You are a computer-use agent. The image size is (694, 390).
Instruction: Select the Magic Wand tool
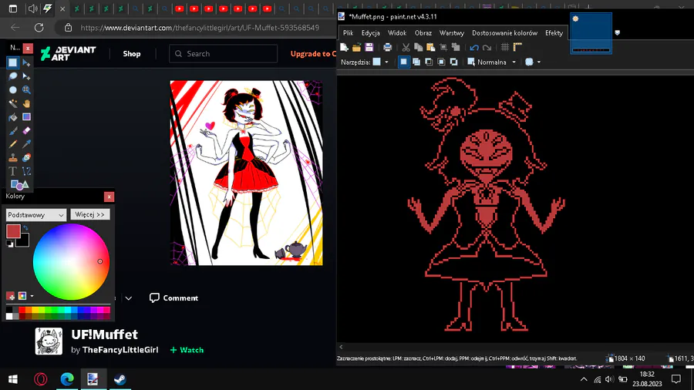point(13,103)
